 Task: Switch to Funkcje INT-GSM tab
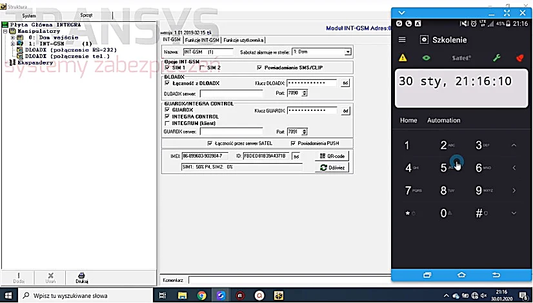tap(202, 40)
